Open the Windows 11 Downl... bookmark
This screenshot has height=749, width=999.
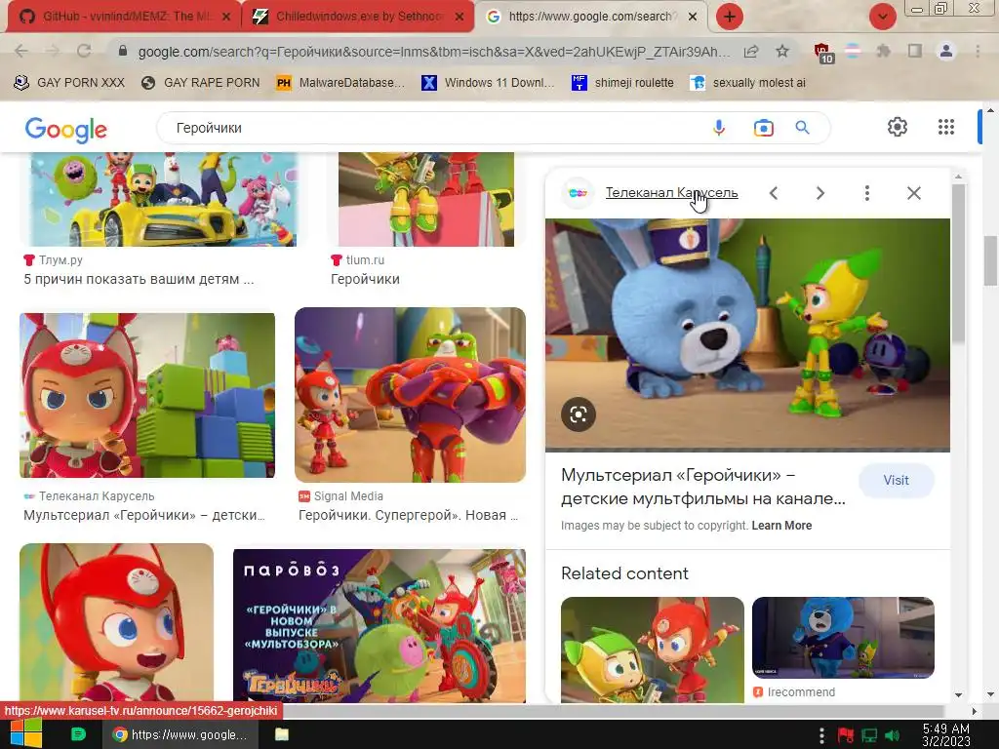[x=488, y=83]
